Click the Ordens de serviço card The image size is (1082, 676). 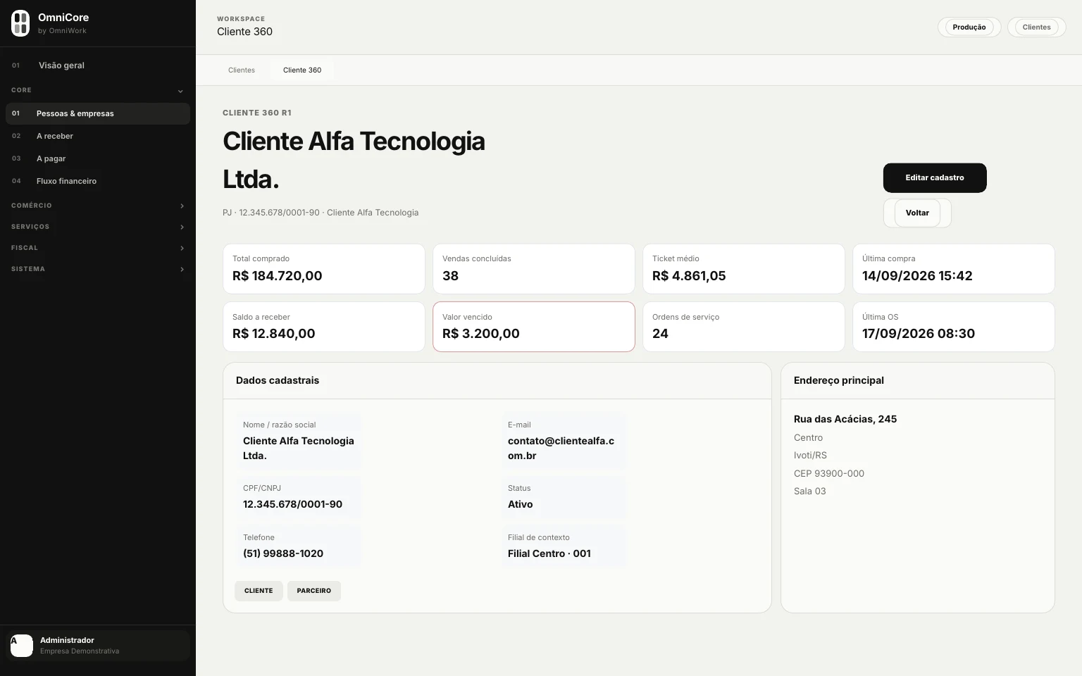click(x=744, y=327)
